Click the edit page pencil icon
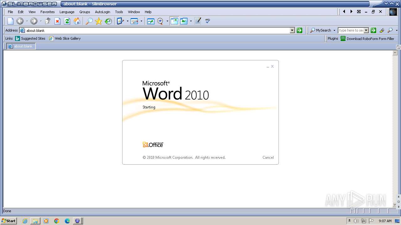The width and height of the screenshot is (401, 225). (134, 21)
